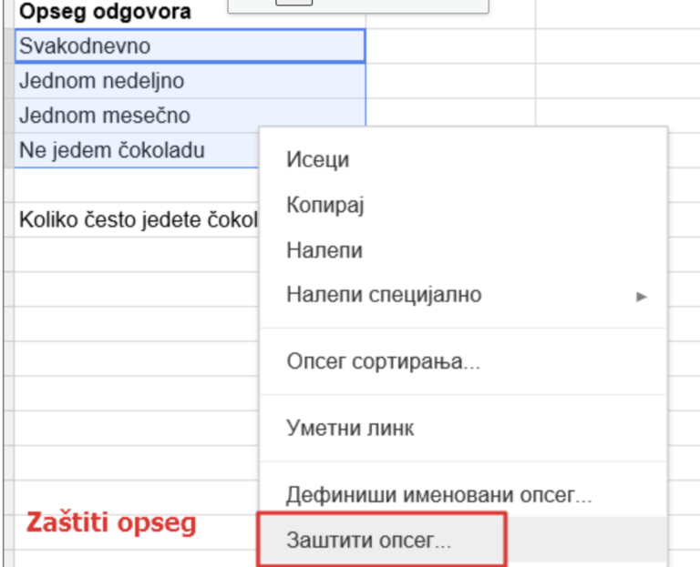Click the red Zaštiti opseg annotation label

click(110, 523)
